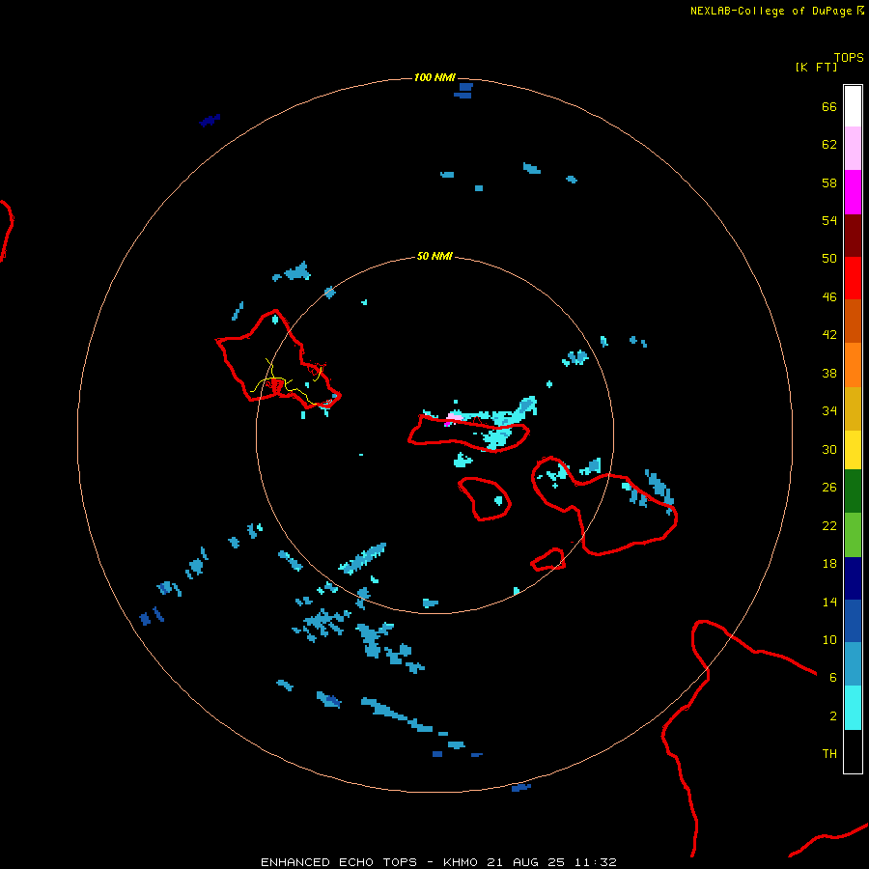
Task: Click the steel blue 14 kft legend swatch
Action: pyautogui.click(x=853, y=663)
